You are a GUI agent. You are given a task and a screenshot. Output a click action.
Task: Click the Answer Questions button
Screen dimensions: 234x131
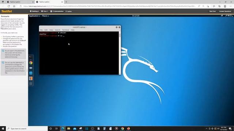click(x=225, y=11)
